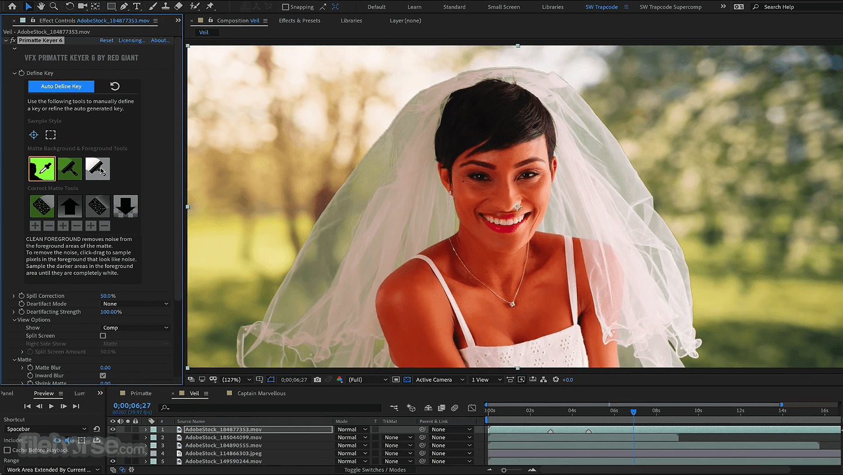The image size is (843, 475).
Task: Enable the Snapping checkbox
Action: (285, 7)
